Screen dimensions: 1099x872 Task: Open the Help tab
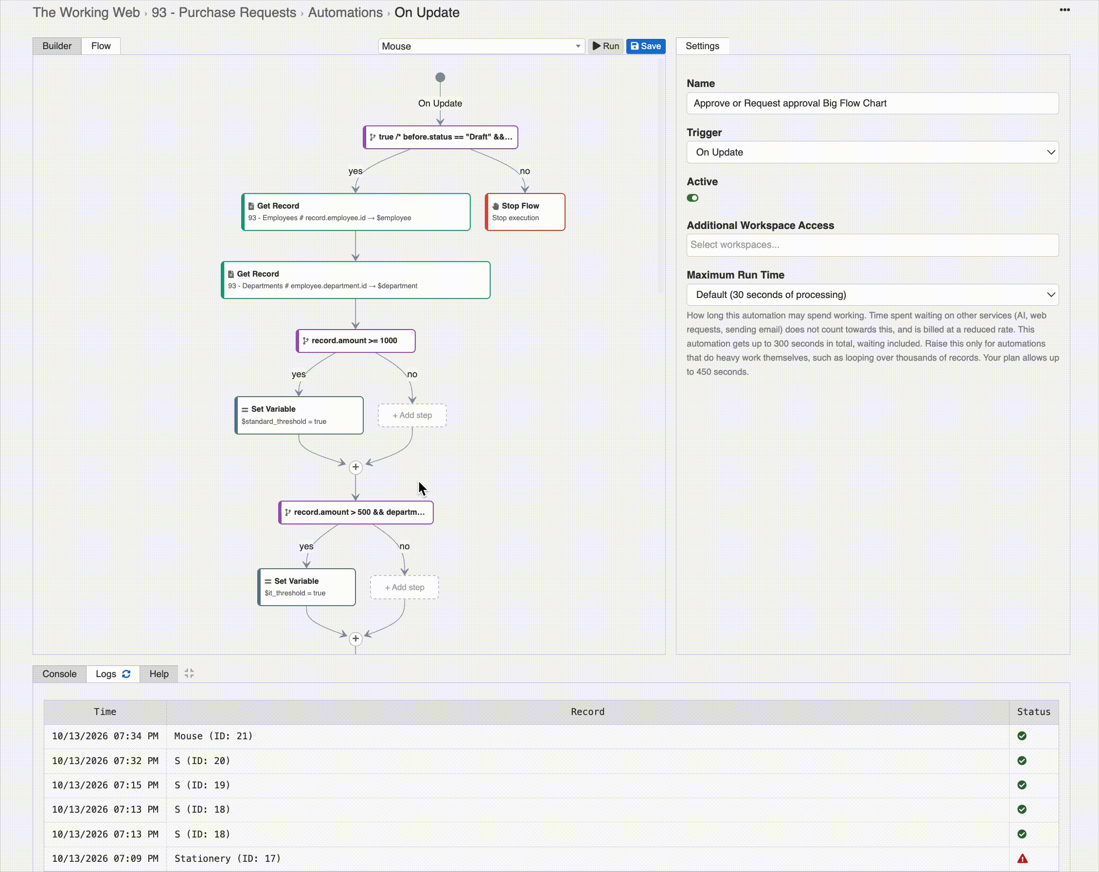click(159, 674)
